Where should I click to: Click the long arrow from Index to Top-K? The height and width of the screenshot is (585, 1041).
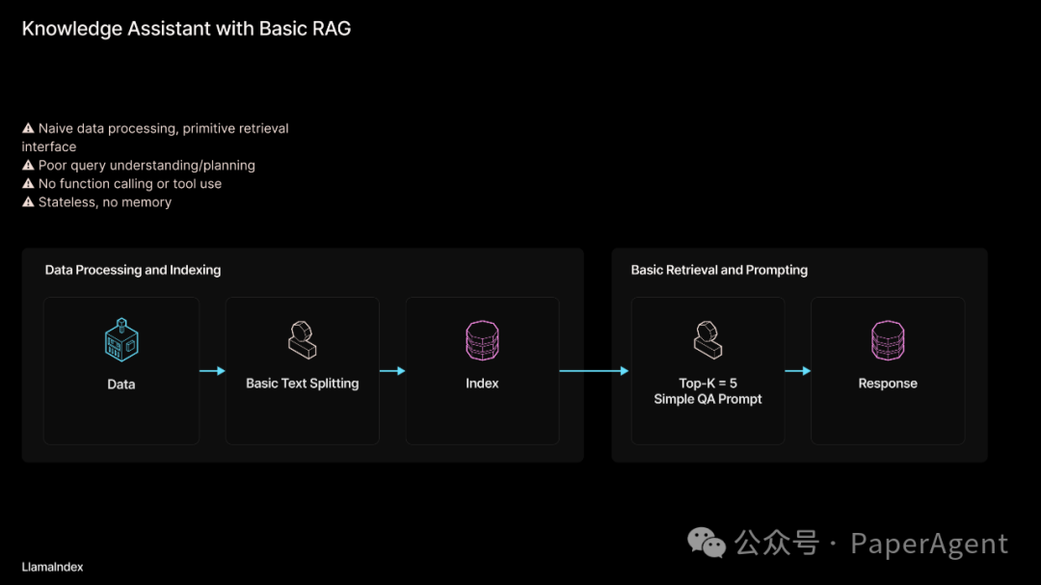pyautogui.click(x=594, y=371)
